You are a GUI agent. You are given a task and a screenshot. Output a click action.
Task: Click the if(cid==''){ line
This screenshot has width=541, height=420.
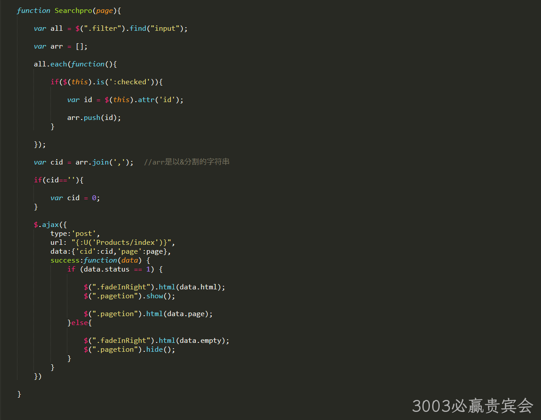pyautogui.click(x=59, y=180)
